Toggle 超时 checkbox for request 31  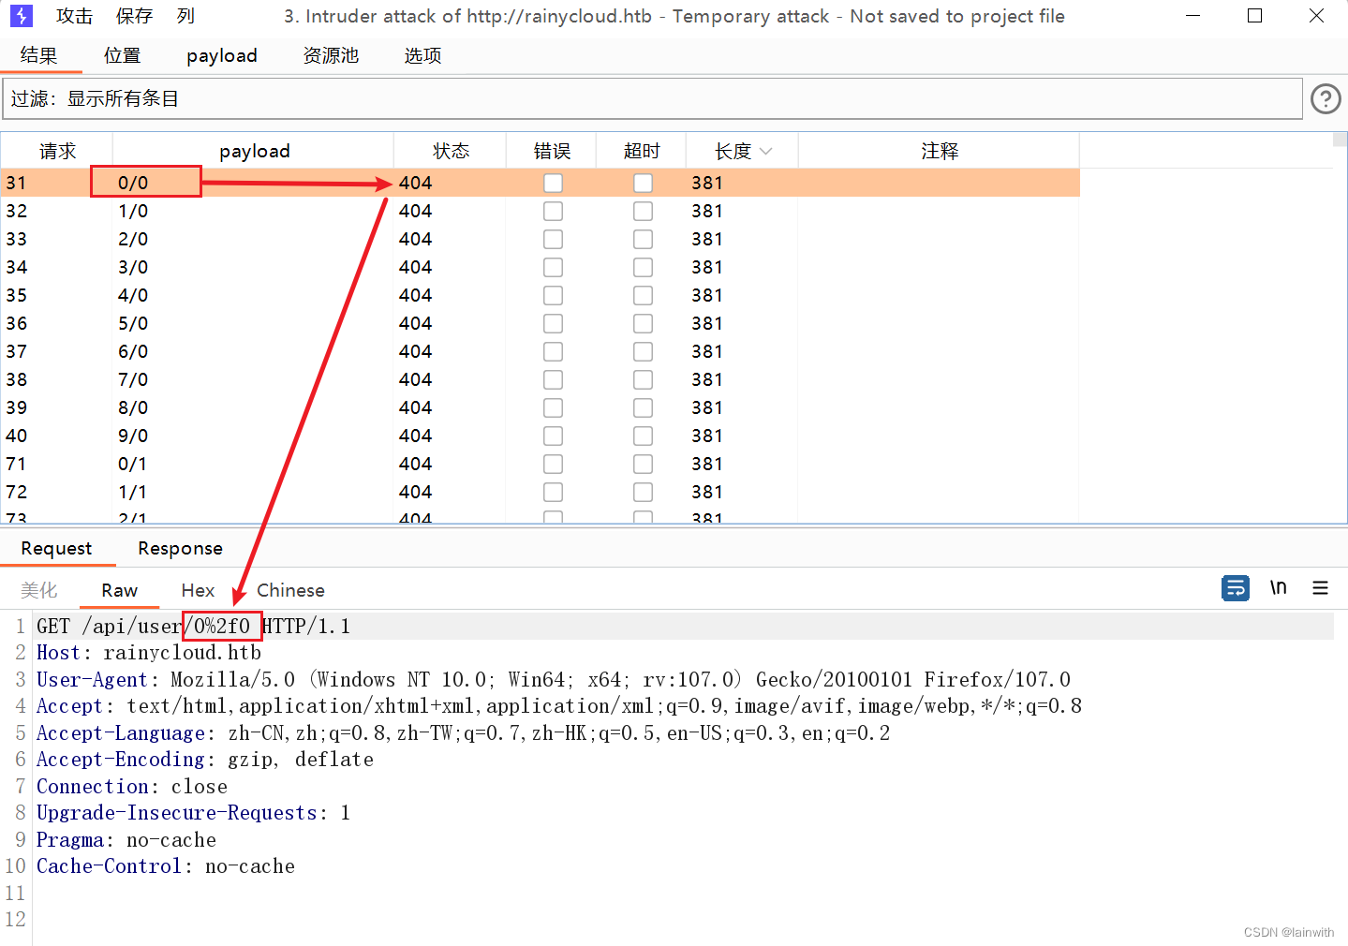pyautogui.click(x=643, y=183)
